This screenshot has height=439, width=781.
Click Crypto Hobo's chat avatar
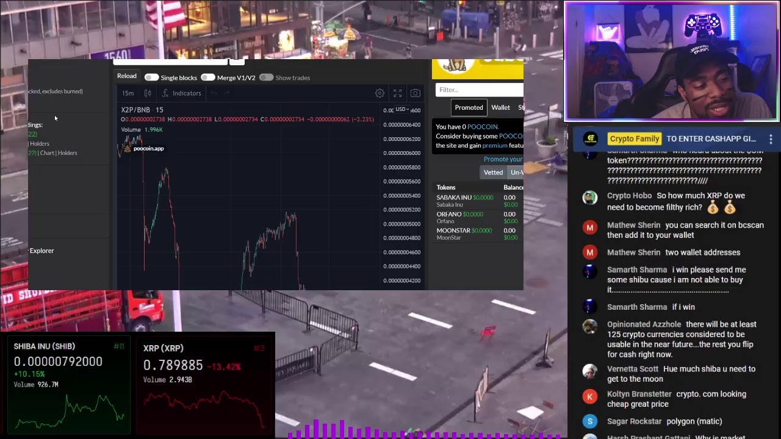pos(589,198)
